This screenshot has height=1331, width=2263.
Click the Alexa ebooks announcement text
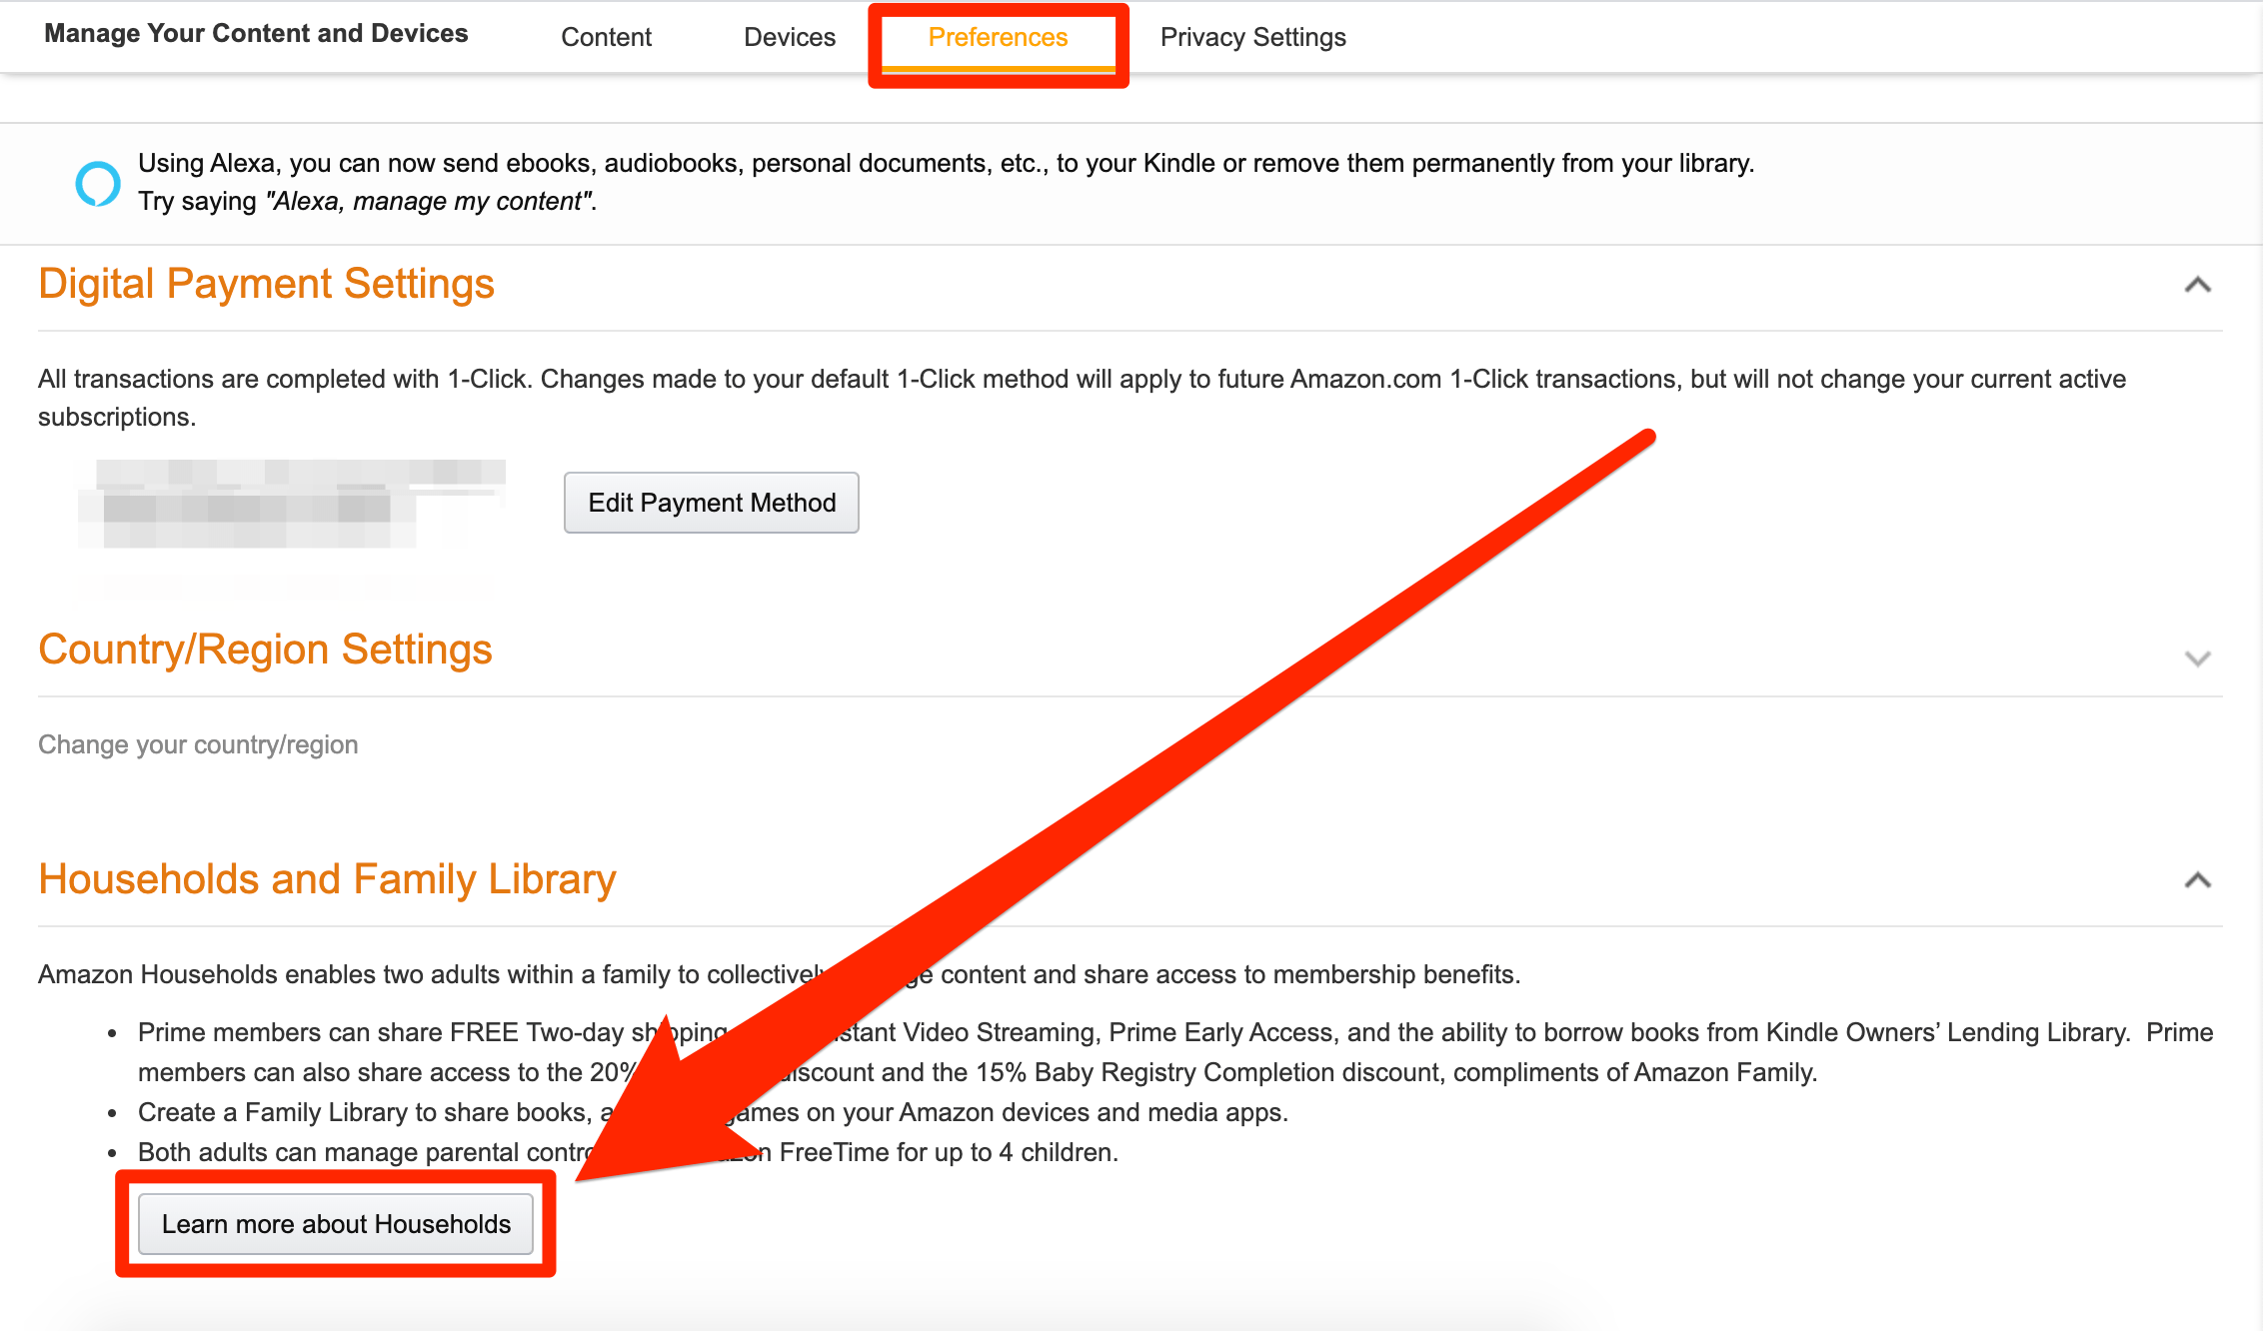coord(945,163)
